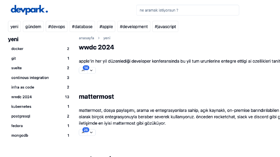Viewport: 280px width, 157px height.
Task: Open the mattermost post title
Action: (96, 96)
